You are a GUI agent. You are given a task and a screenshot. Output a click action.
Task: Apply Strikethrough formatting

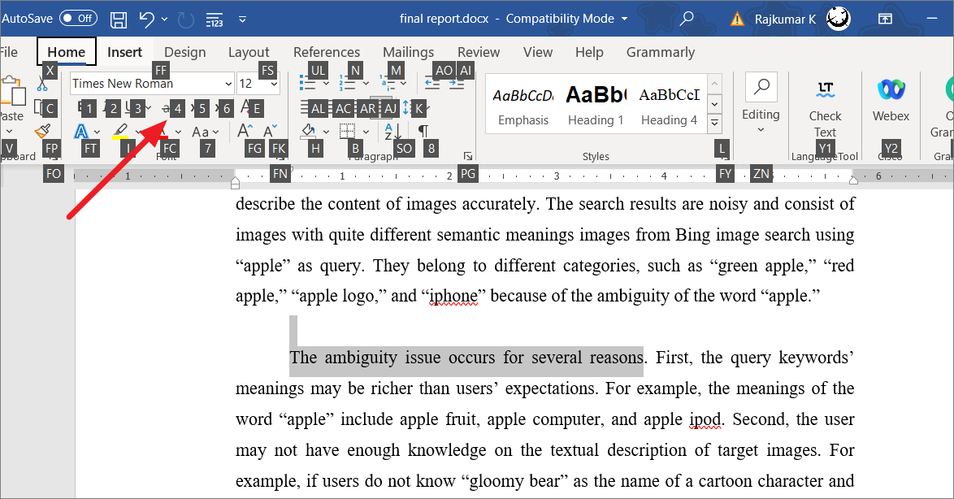pyautogui.click(x=167, y=107)
